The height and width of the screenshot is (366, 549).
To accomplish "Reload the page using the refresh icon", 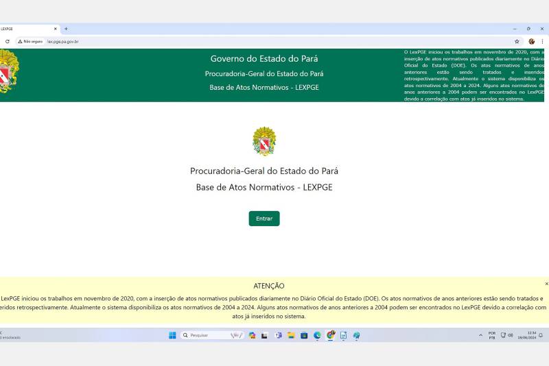I will pos(7,41).
